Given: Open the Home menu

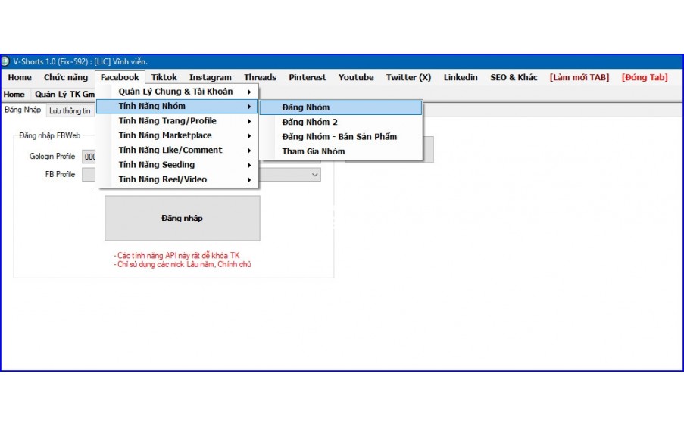Looking at the screenshot, I should tap(20, 77).
